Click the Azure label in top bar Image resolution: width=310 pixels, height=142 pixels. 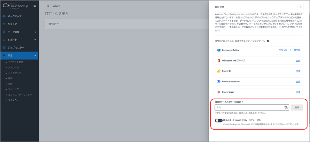pos(57,6)
